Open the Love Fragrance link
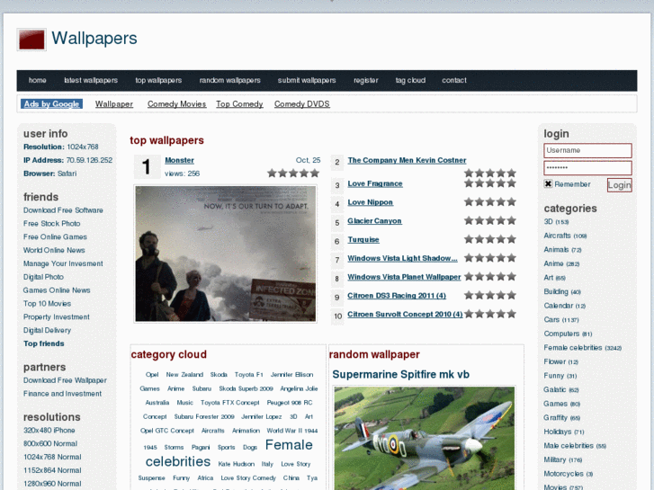 point(375,183)
